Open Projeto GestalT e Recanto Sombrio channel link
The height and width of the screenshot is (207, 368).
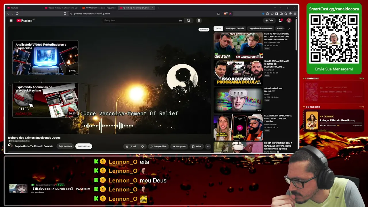(34, 146)
